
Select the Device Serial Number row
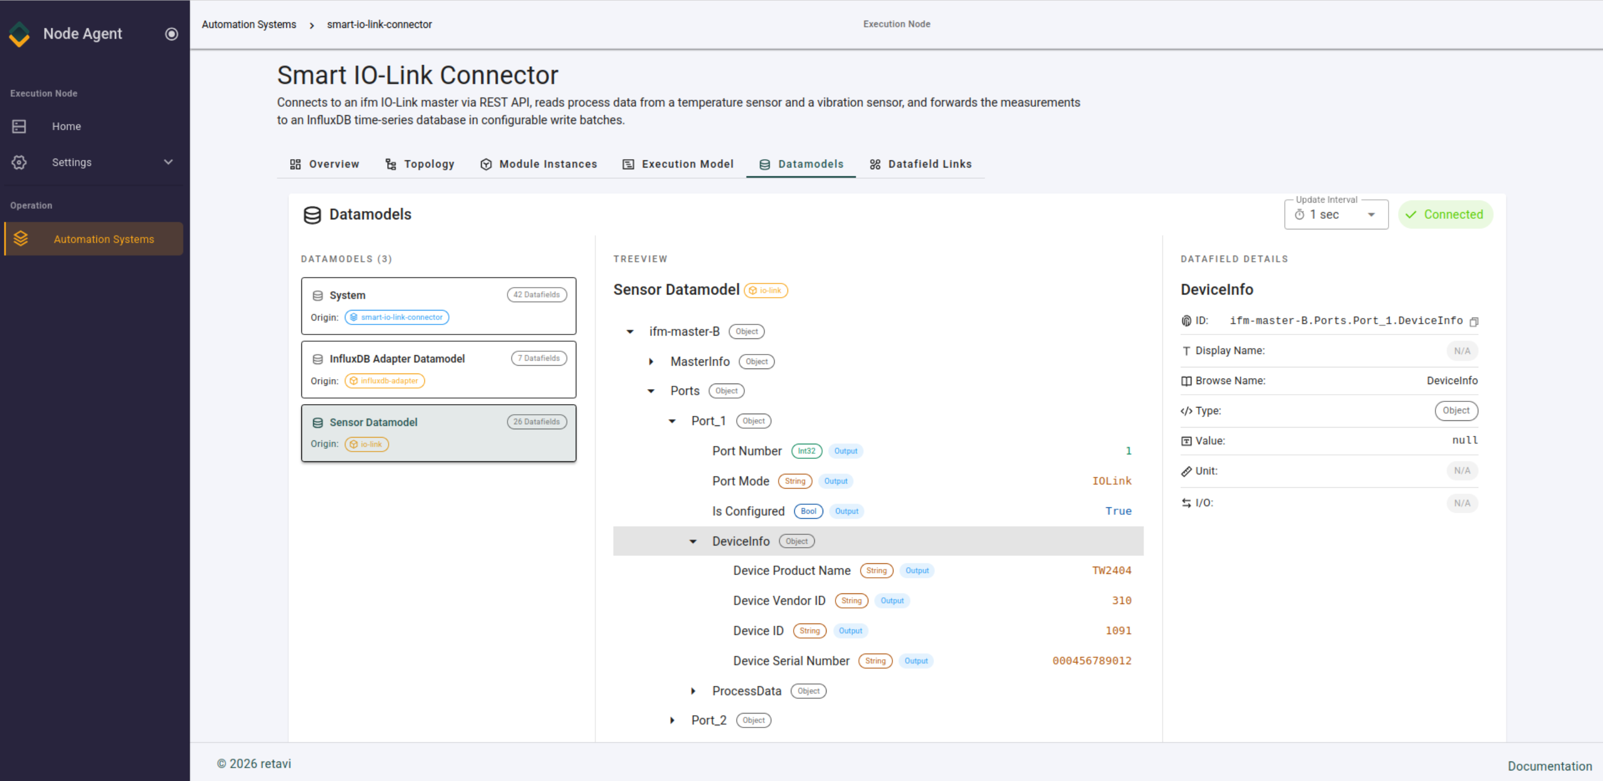coord(878,661)
